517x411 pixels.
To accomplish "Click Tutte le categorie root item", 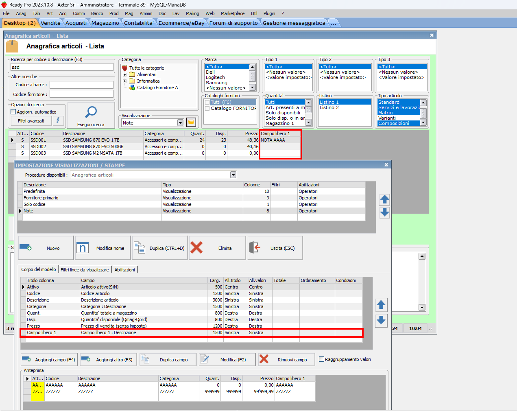I will coord(146,68).
